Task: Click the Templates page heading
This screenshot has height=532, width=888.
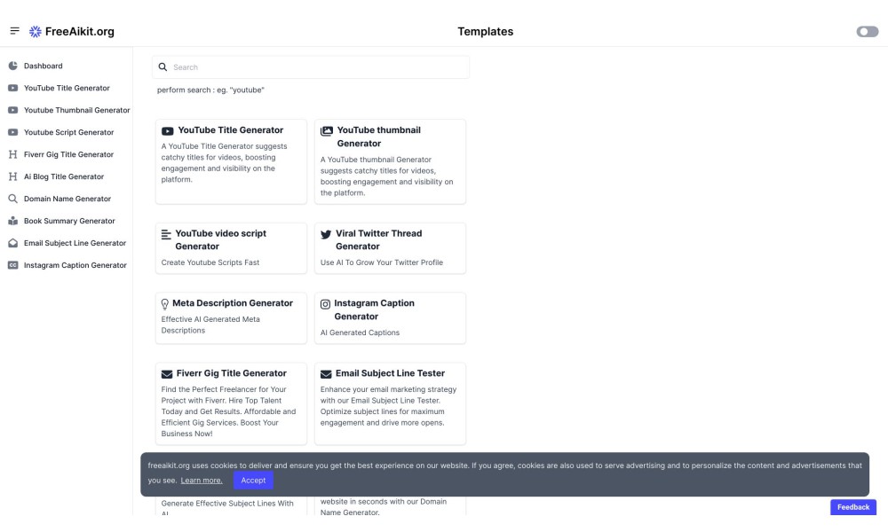Action: click(486, 32)
